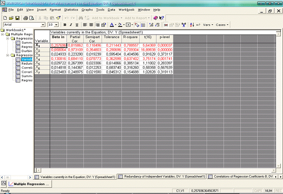The image size is (283, 194).
Task: Click the Format Painter brush icon
Action: [x=58, y=18]
